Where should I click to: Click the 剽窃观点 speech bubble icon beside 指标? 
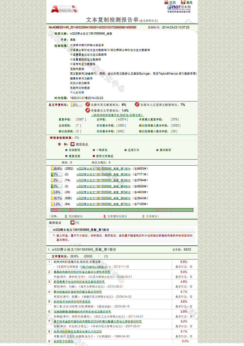click(x=73, y=144)
